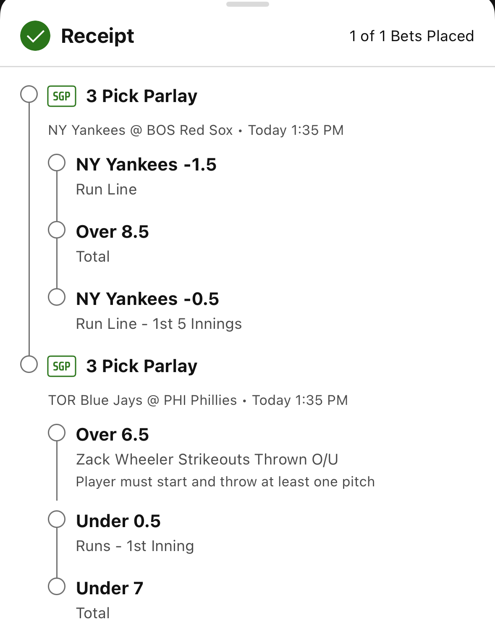Tap the SGP badge on the Yankees parlay
The image size is (495, 630).
tap(62, 96)
